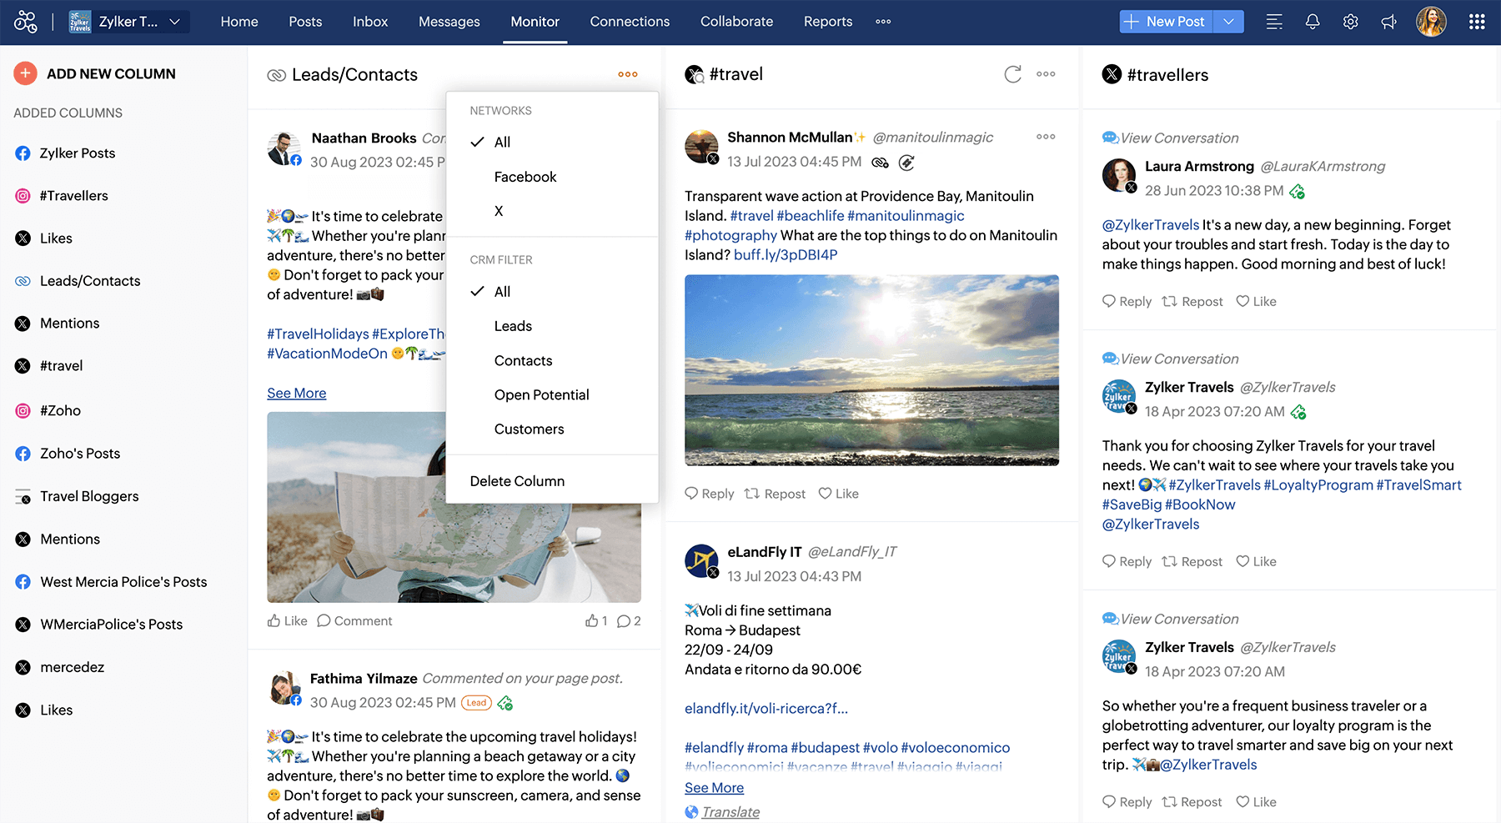
Task: Open the apps grid icon
Action: tap(1476, 22)
